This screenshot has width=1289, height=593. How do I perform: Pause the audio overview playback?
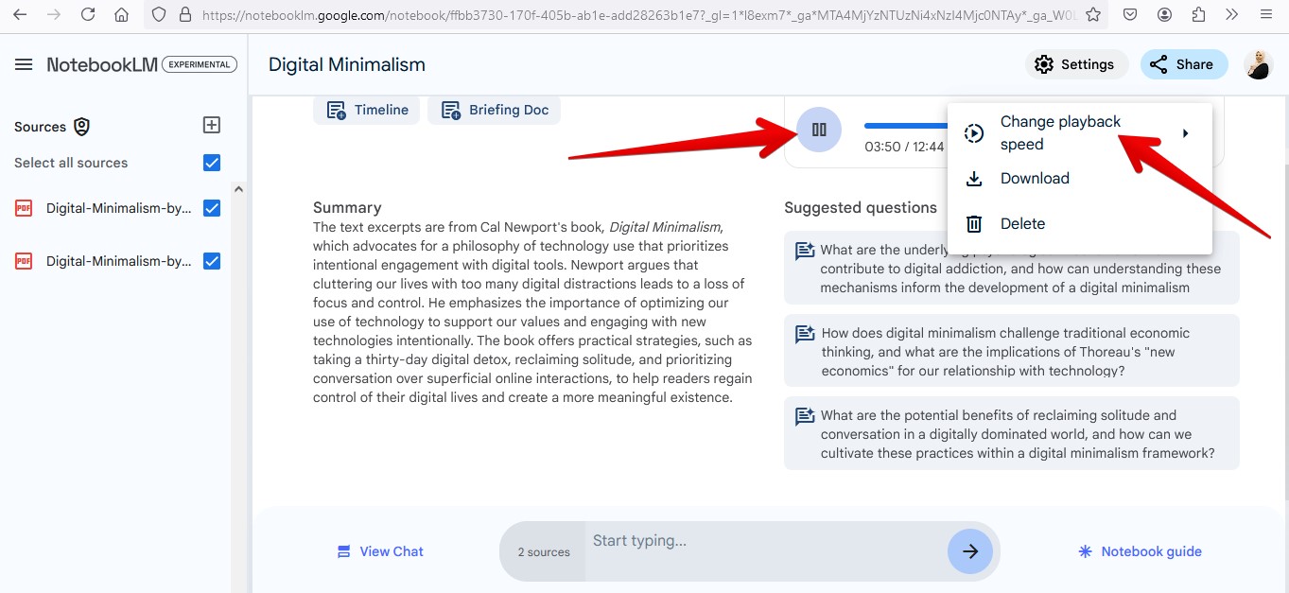coord(819,130)
